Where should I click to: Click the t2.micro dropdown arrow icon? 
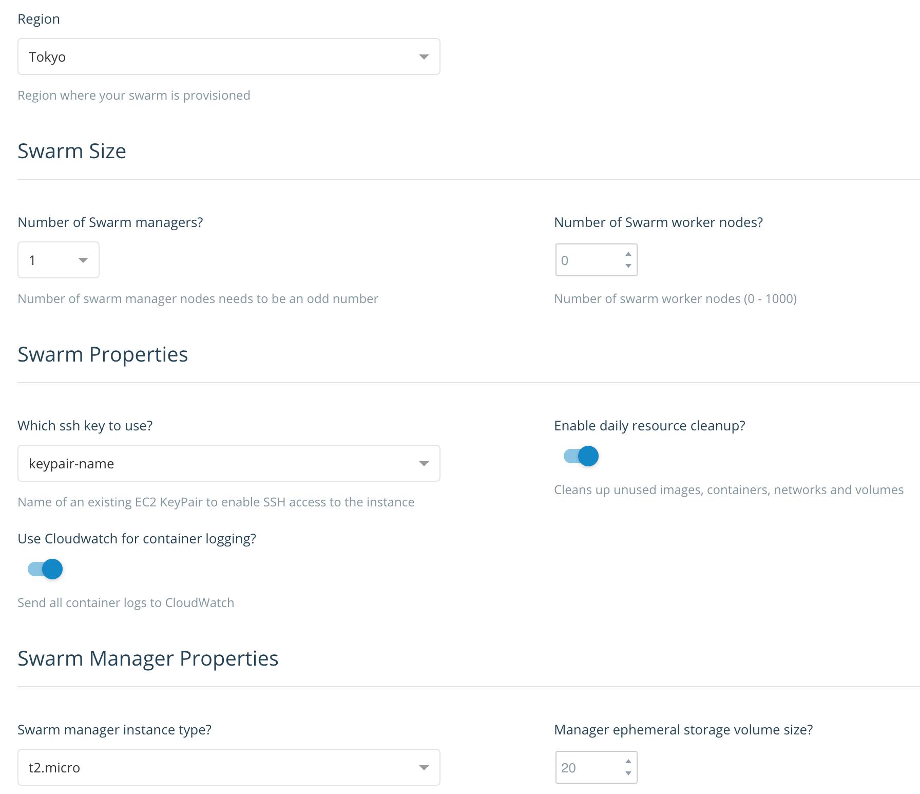pyautogui.click(x=424, y=768)
